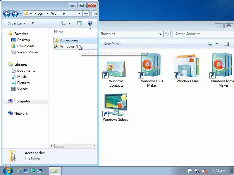
Task: Select Network in navigation pane
Action: point(18,113)
